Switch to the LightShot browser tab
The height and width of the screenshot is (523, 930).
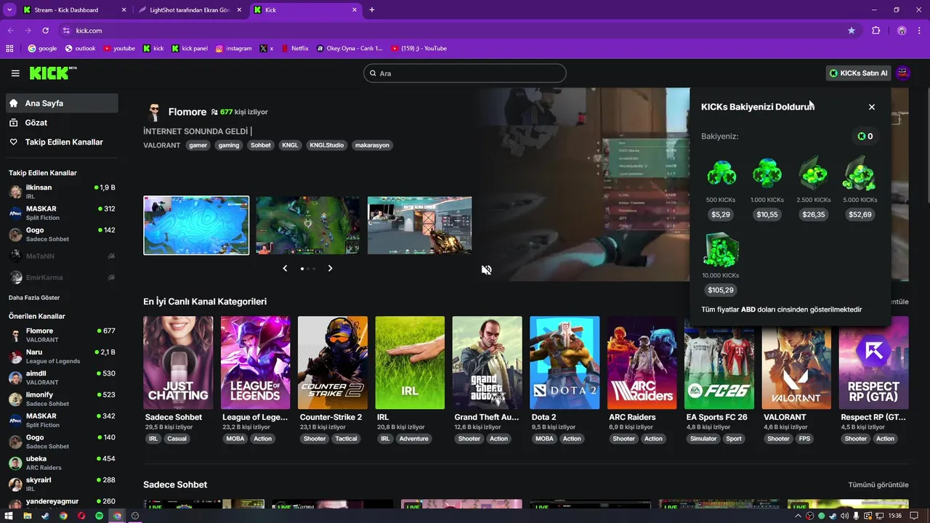coord(190,10)
